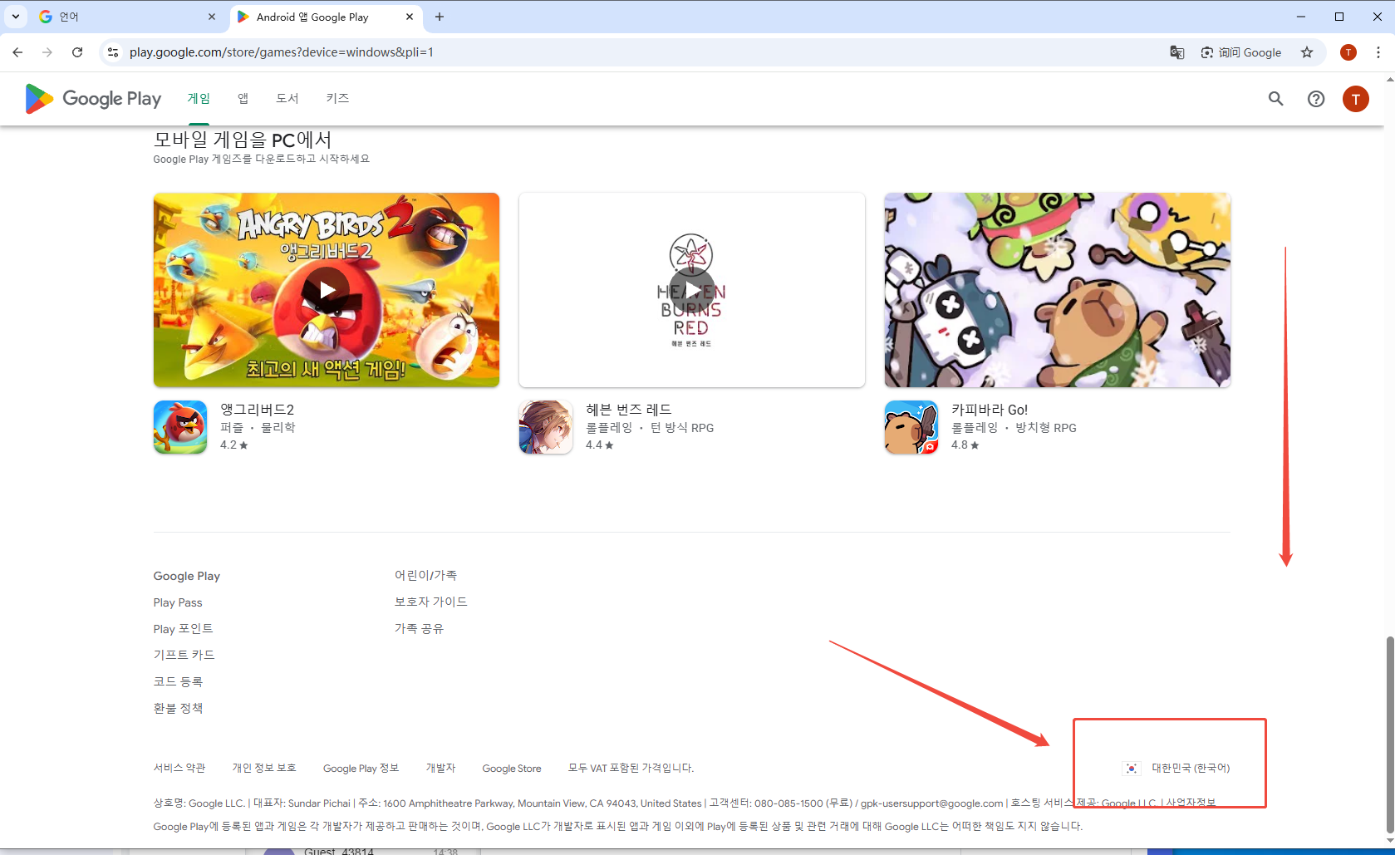This screenshot has width=1395, height=855.
Task: Reload the page
Action: click(77, 52)
